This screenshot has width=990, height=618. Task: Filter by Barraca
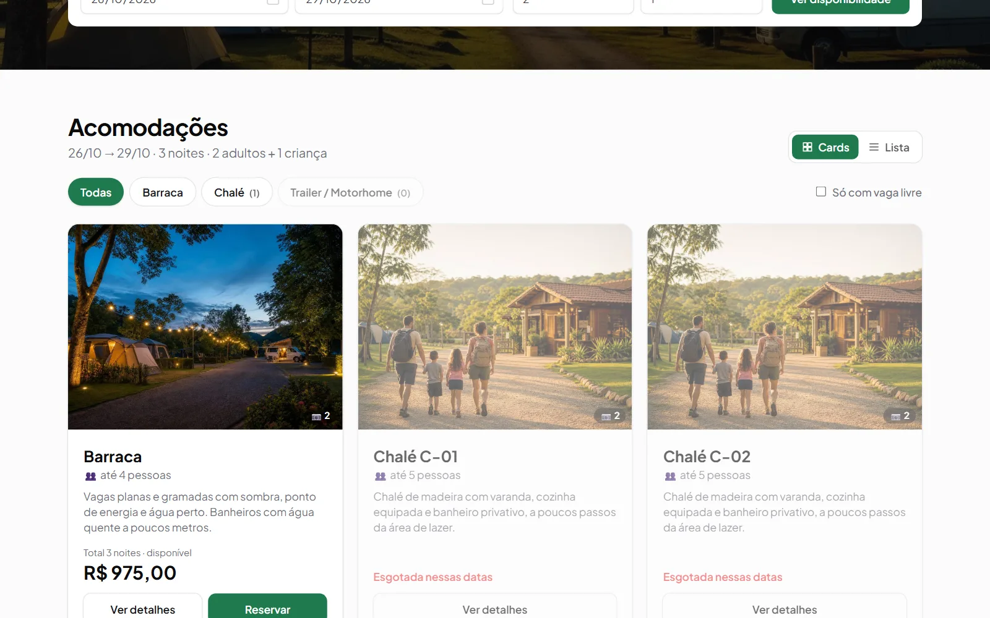coord(163,192)
